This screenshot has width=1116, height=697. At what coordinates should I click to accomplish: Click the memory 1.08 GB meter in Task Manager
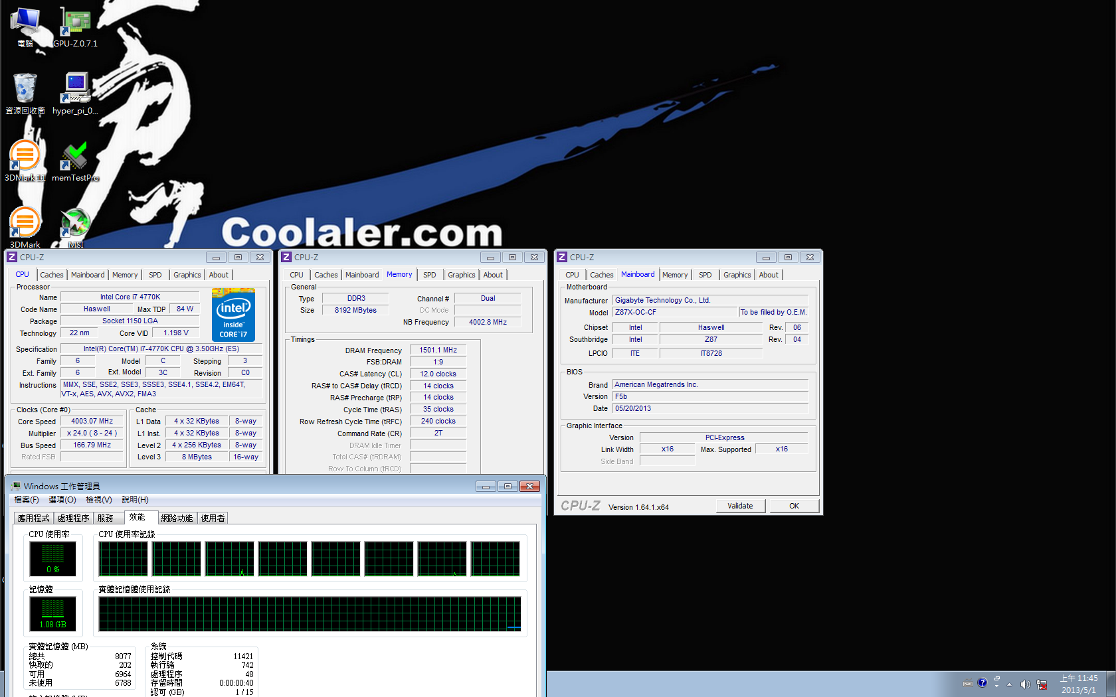tap(52, 614)
